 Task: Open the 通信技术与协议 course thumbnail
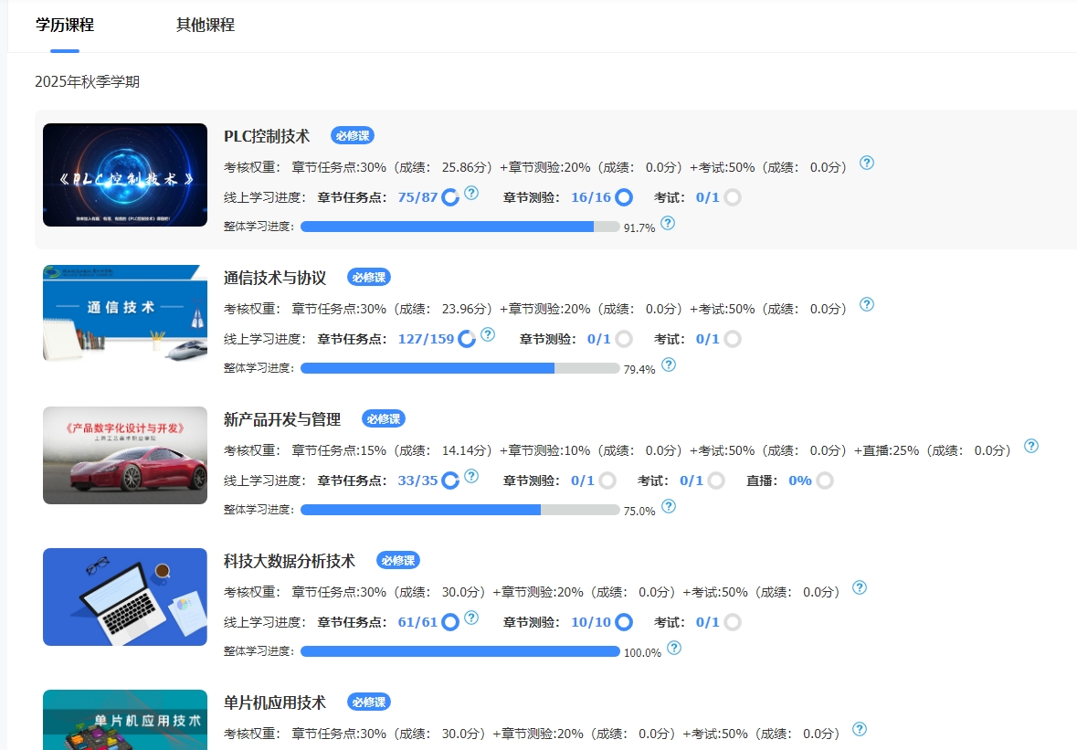coord(125,313)
